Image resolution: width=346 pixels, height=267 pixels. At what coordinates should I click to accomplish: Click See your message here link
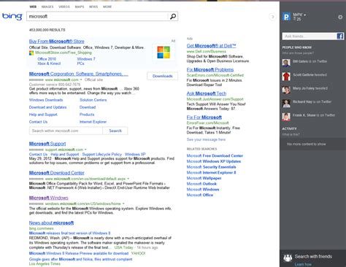tap(206, 139)
